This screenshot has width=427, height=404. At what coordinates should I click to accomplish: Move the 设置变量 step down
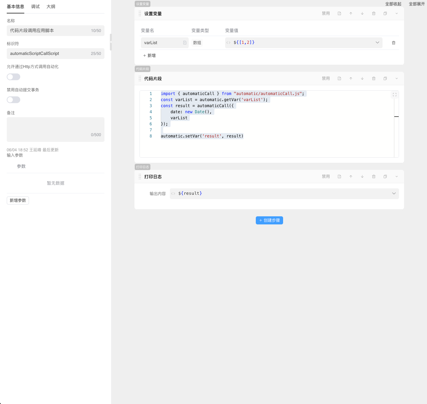[362, 13]
